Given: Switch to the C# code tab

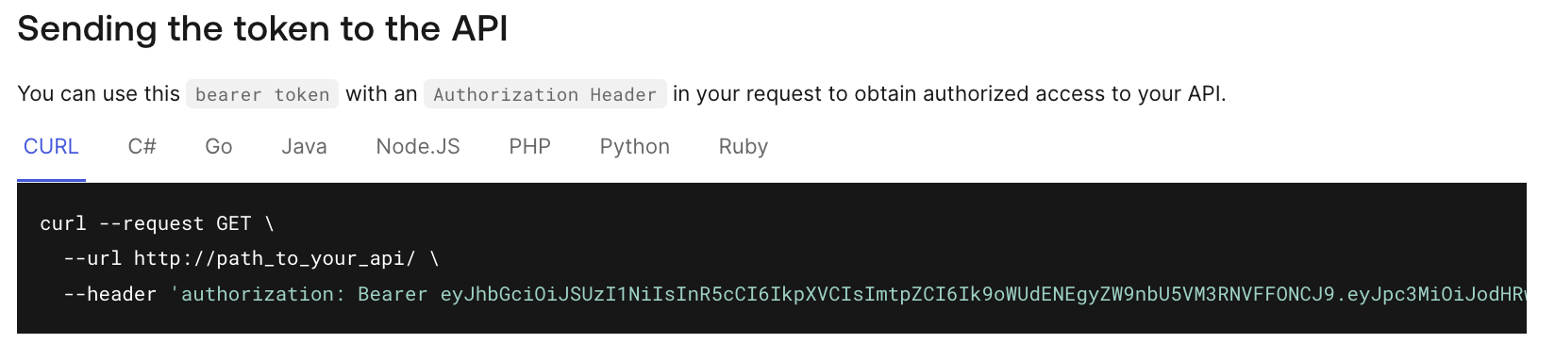Looking at the screenshot, I should (142, 147).
